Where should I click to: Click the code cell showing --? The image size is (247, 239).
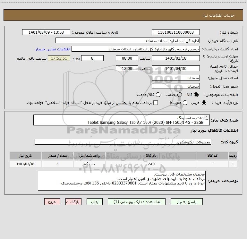(x=212, y=164)
